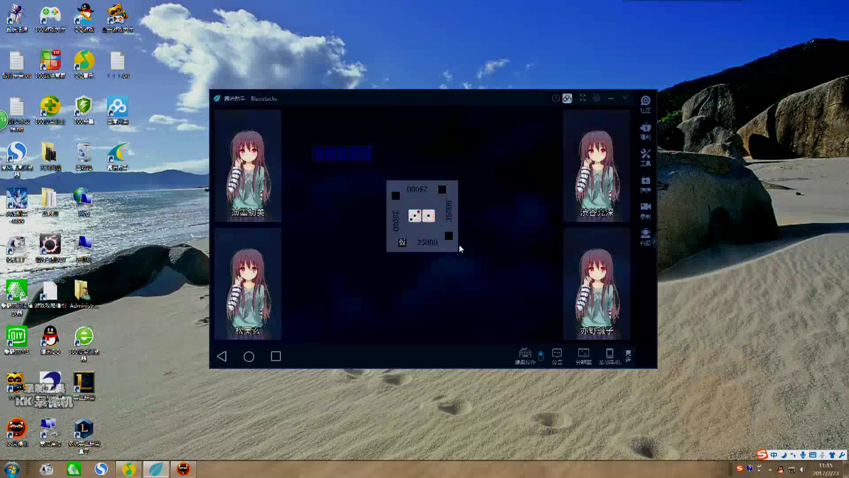Toggle Sogou 中 Chinese/English input mode

[x=773, y=455]
